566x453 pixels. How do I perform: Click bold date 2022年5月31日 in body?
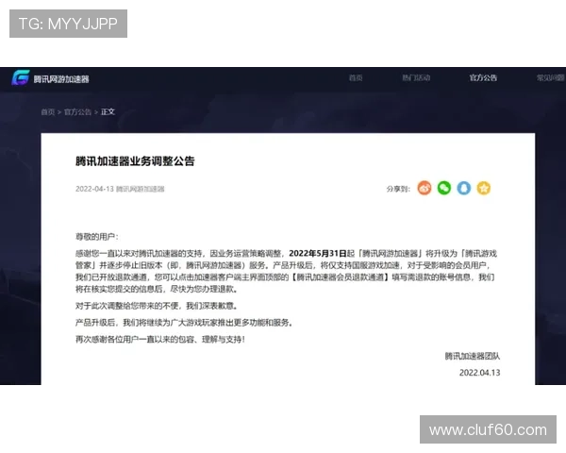(318, 254)
